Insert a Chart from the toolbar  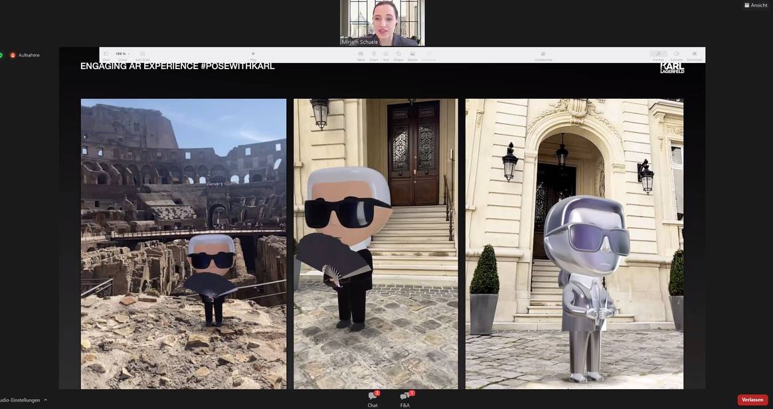374,56
